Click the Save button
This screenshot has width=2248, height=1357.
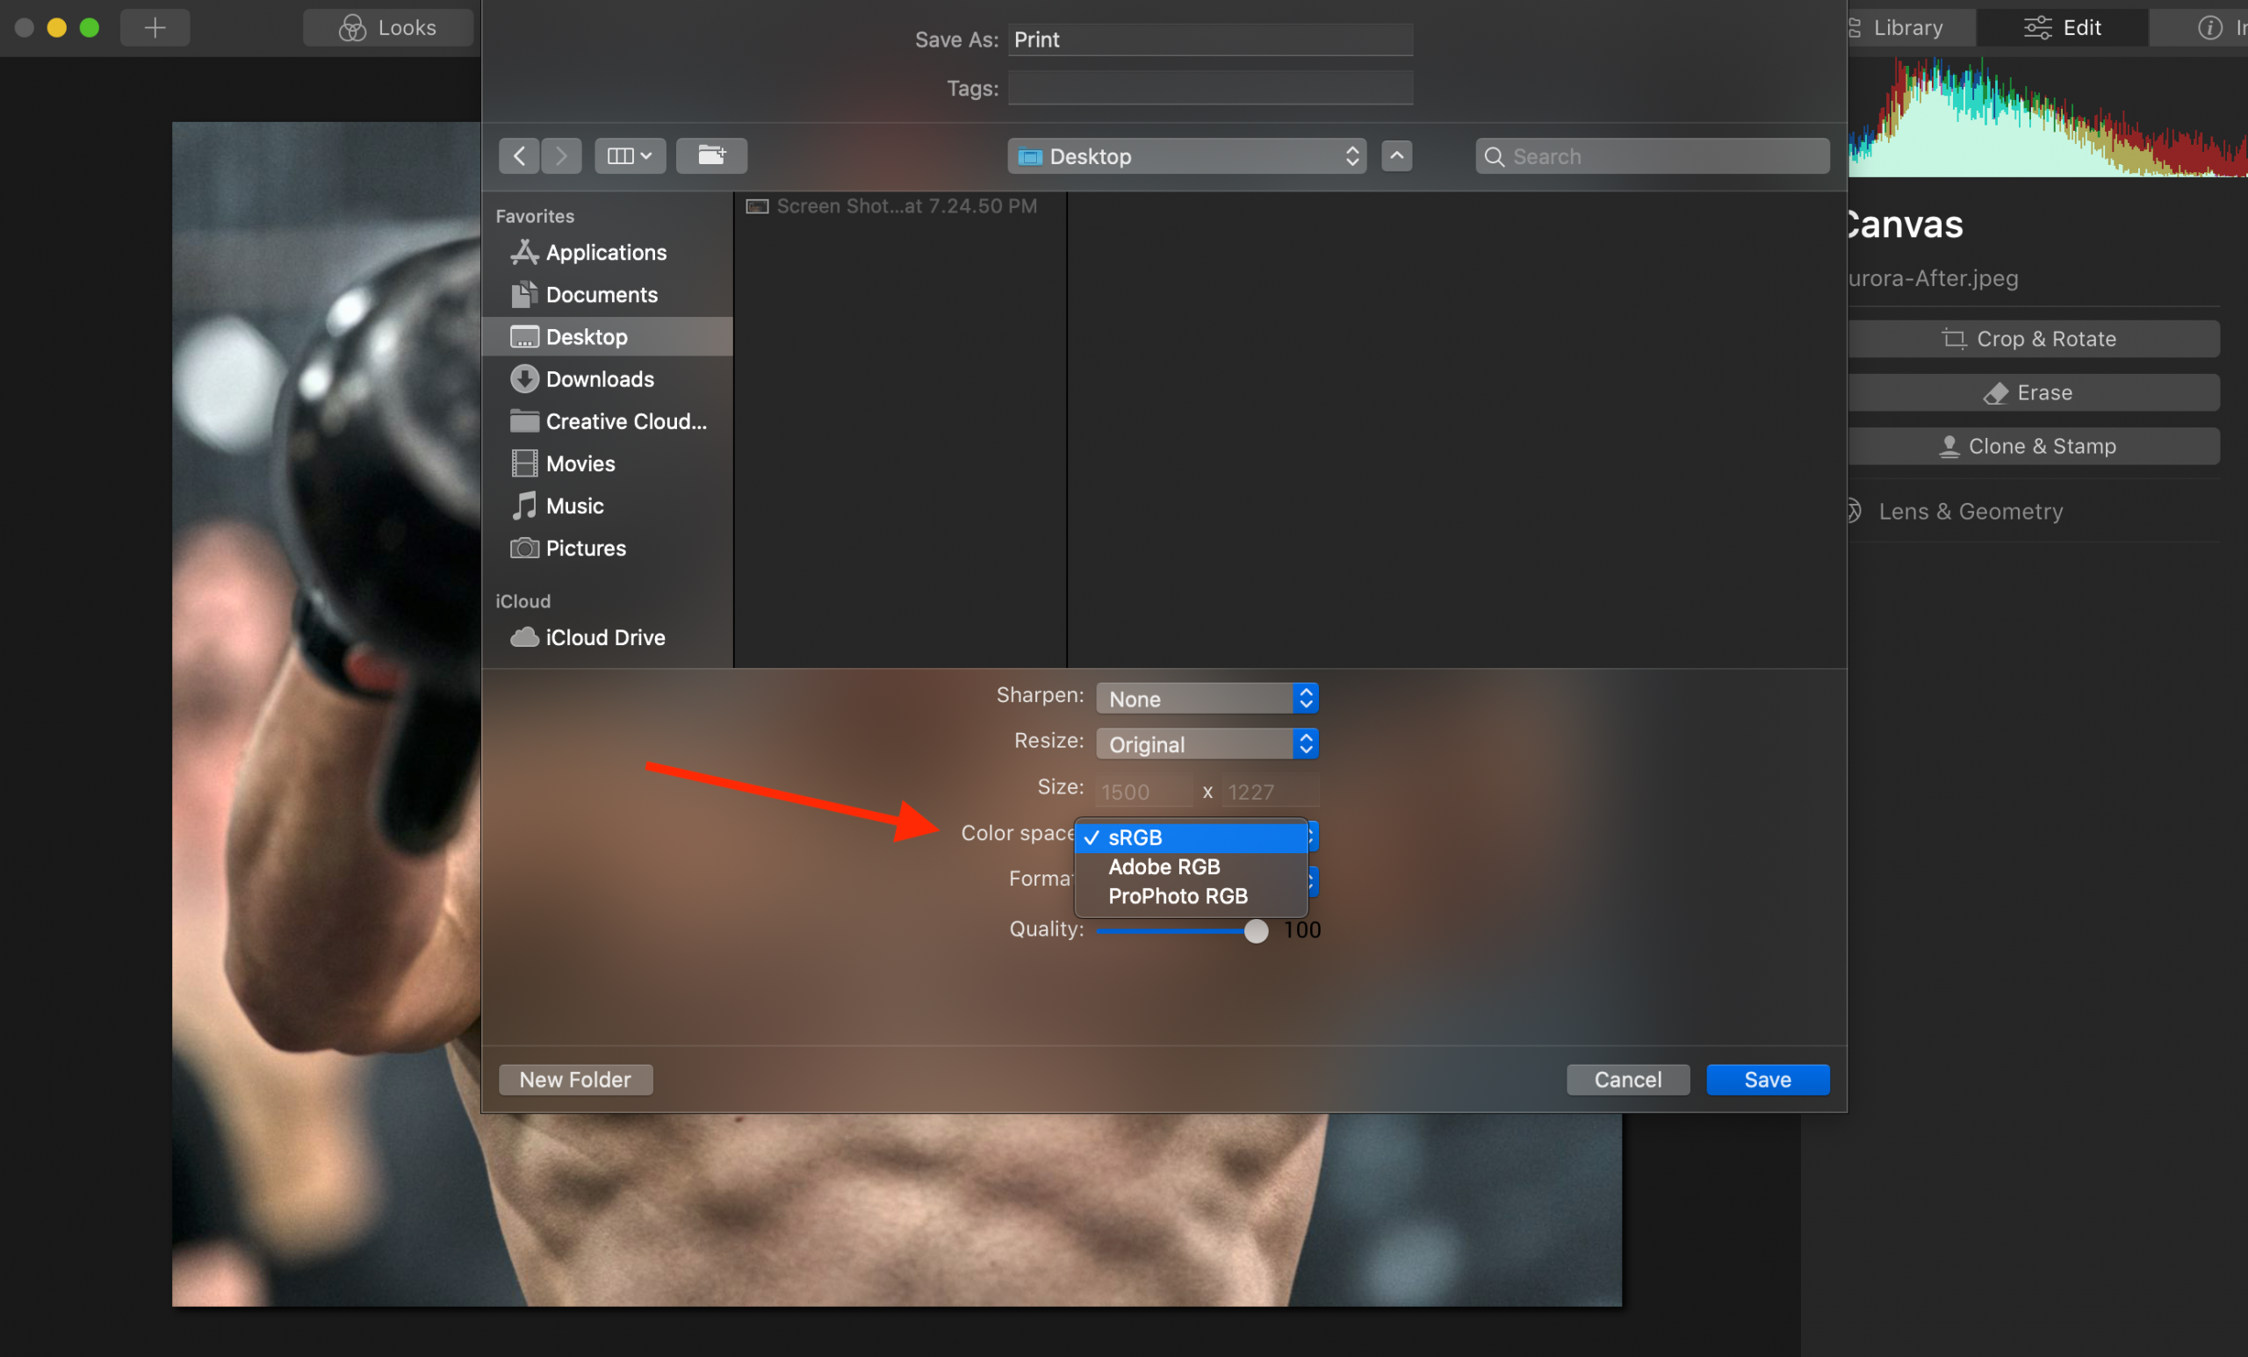[1766, 1079]
